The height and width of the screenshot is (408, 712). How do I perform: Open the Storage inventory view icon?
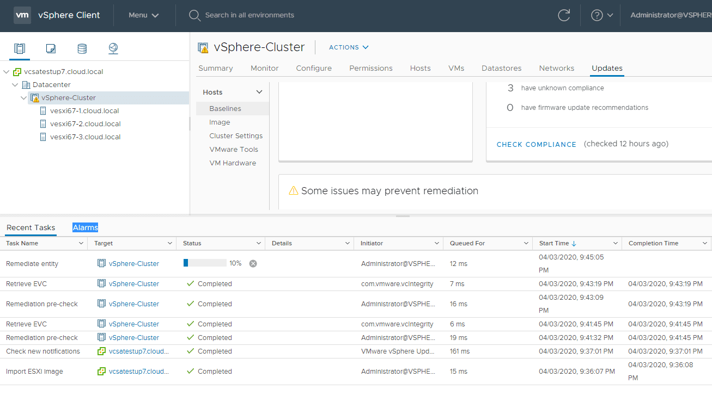[x=82, y=49]
